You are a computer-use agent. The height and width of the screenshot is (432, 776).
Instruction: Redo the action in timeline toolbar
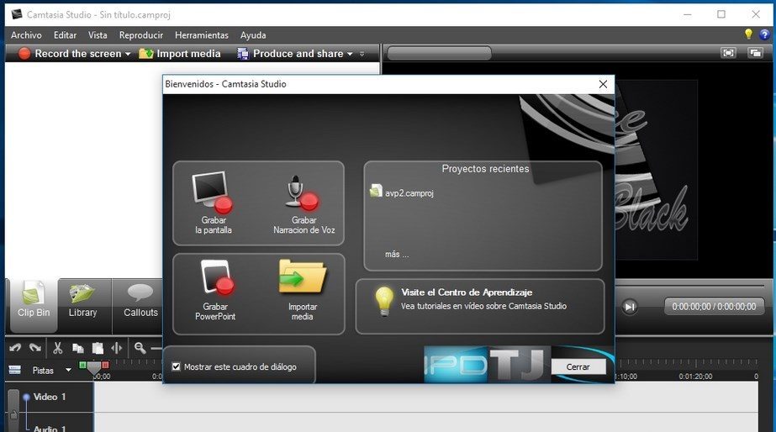[x=34, y=348]
